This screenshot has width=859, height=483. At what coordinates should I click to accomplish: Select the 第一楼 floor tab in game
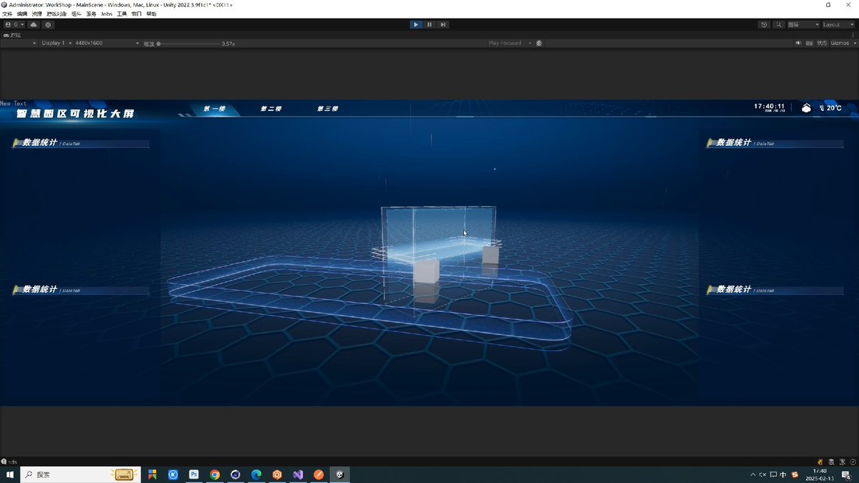coord(214,109)
